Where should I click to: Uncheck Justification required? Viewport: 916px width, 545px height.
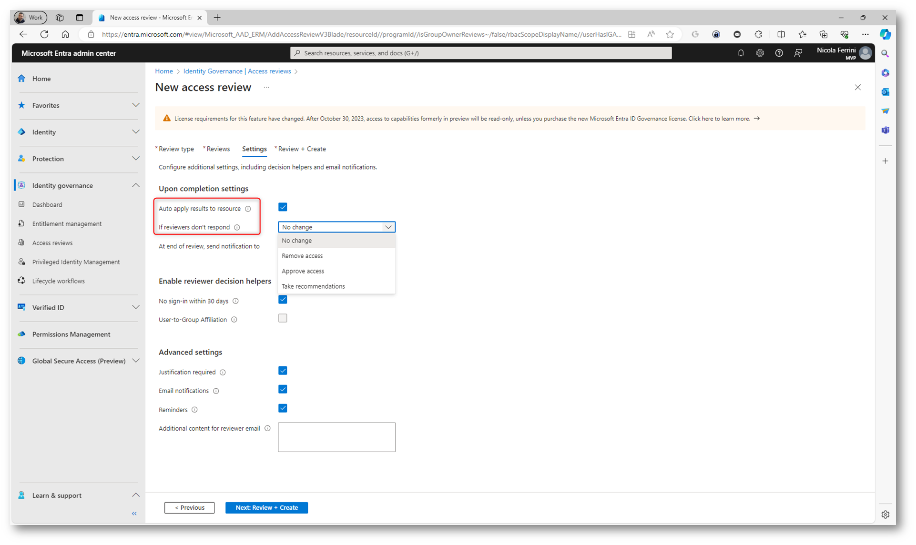283,371
